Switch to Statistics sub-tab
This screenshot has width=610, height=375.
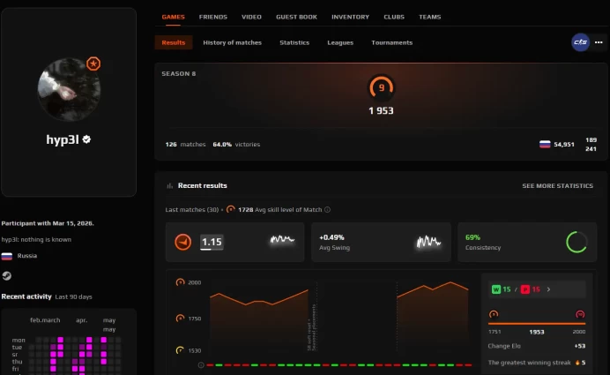coord(294,42)
